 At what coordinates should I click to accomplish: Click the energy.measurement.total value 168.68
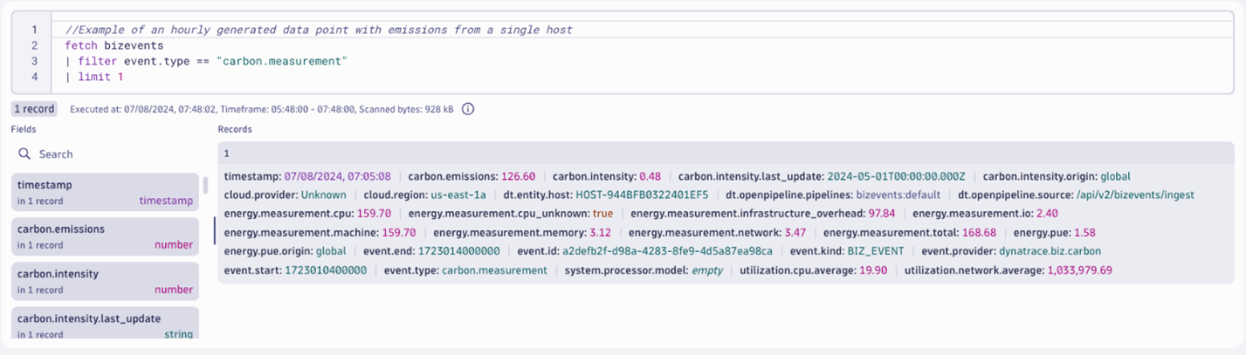tap(979, 232)
